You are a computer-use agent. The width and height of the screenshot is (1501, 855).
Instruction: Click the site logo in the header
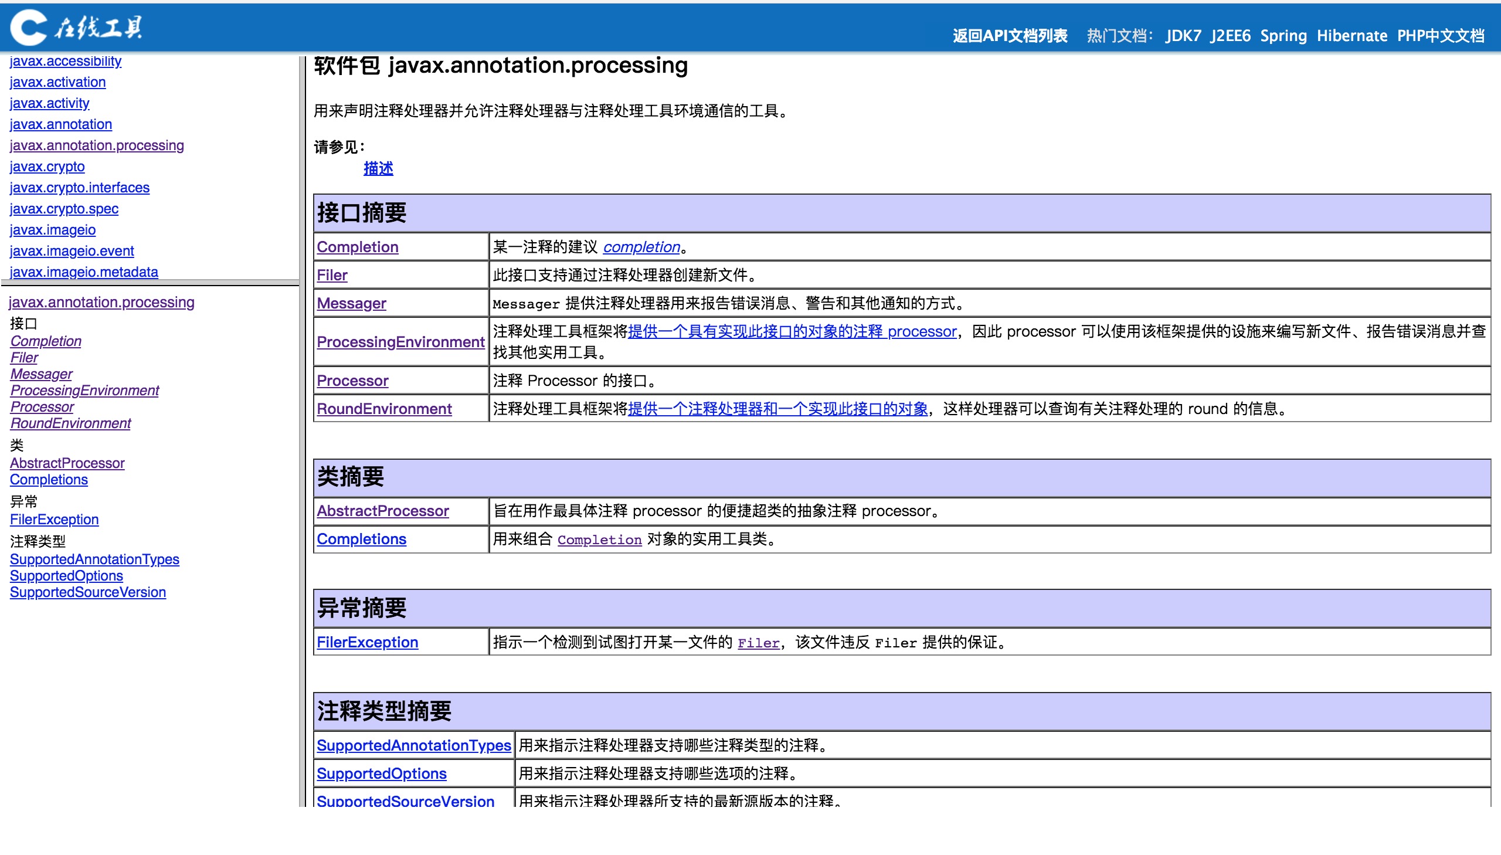pyautogui.click(x=77, y=27)
